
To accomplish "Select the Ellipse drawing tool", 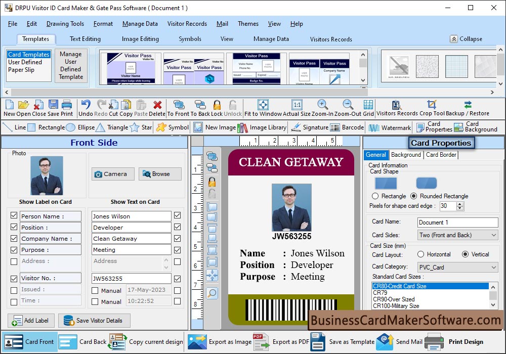I will [x=80, y=127].
